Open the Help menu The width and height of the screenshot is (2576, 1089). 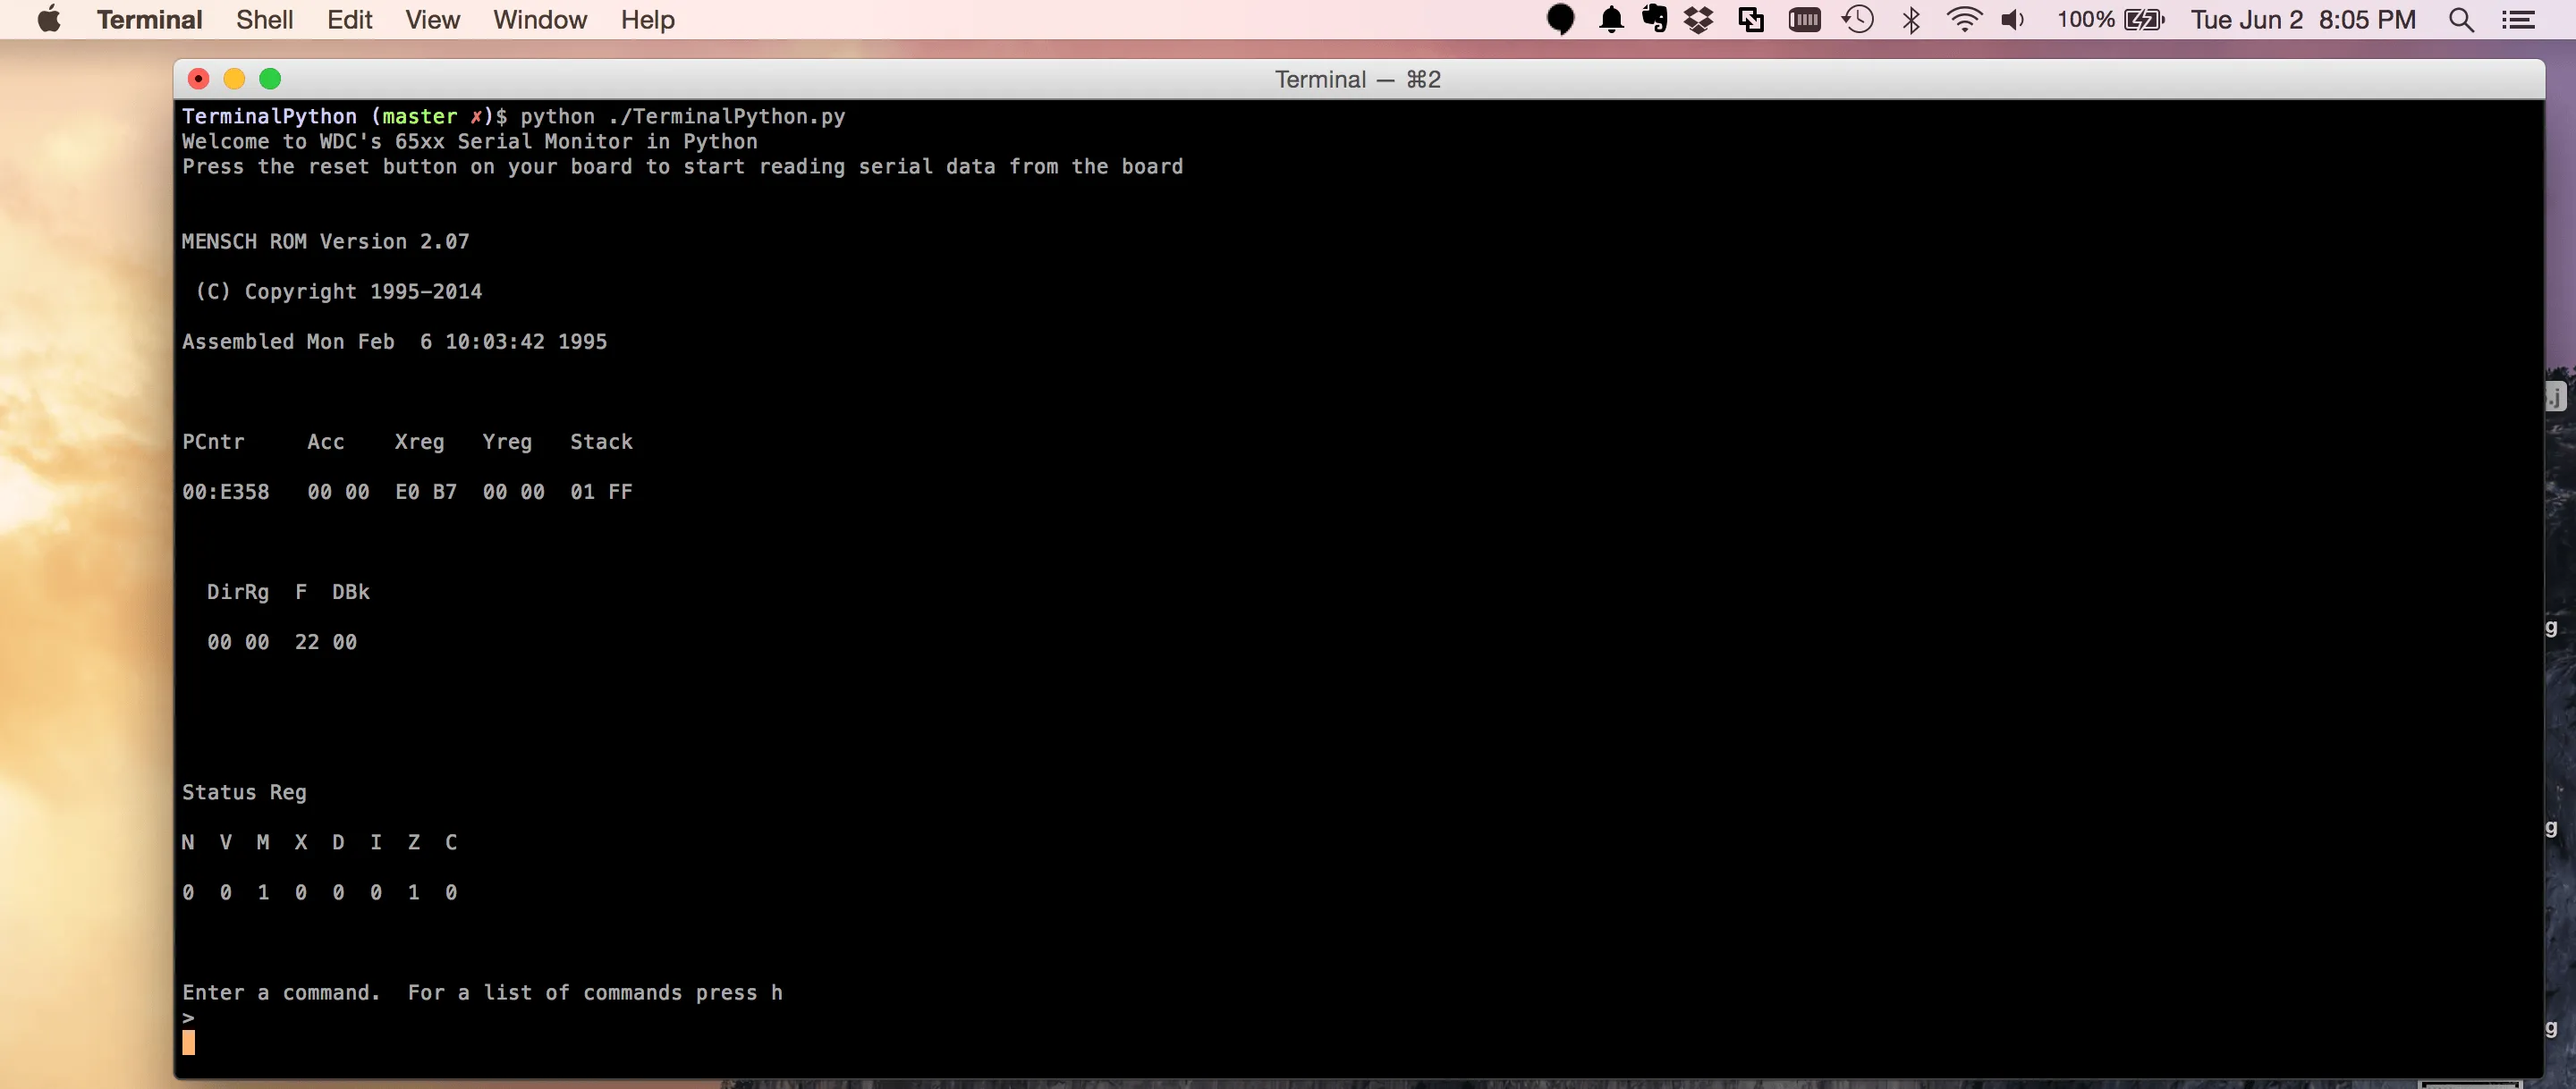[x=647, y=20]
